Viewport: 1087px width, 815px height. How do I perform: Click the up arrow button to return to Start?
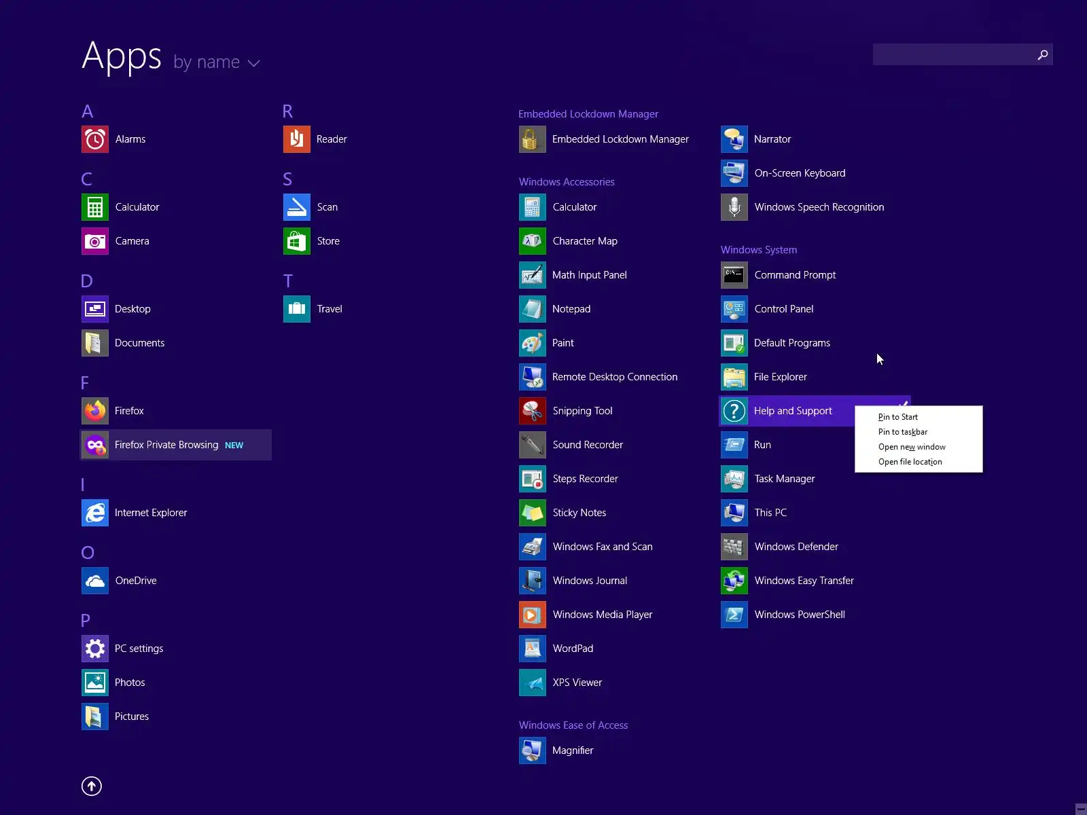pyautogui.click(x=92, y=786)
